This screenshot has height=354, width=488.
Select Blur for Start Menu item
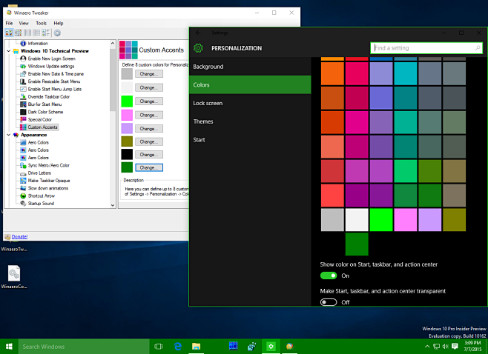point(44,104)
